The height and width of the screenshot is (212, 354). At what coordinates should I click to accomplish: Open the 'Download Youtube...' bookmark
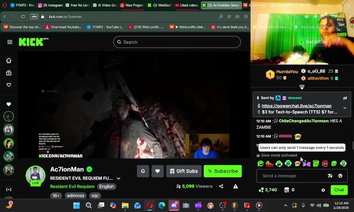coord(63,27)
